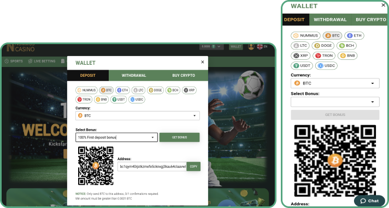Viewport: 389px width, 208px height.
Task: Choose USDT chip in mobile wallet panel
Action: [302, 65]
